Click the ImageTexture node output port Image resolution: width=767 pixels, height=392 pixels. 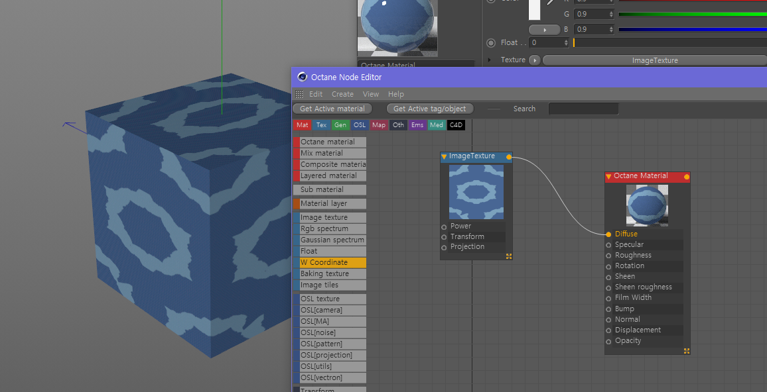click(509, 157)
